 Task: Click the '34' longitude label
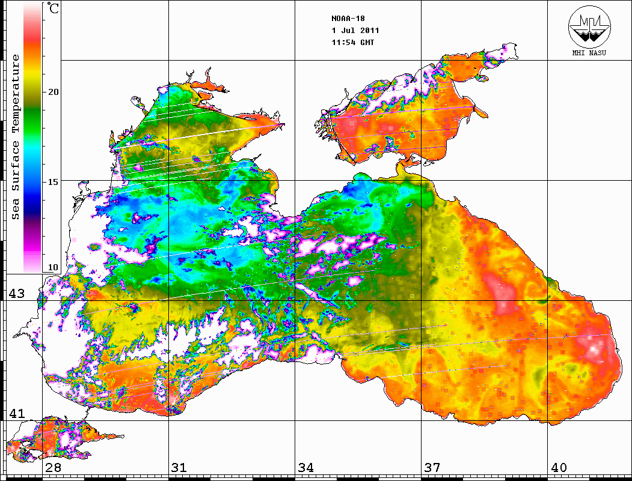(x=306, y=468)
